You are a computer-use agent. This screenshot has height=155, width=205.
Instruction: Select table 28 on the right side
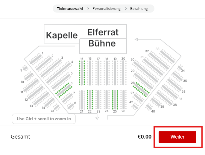point(141,89)
